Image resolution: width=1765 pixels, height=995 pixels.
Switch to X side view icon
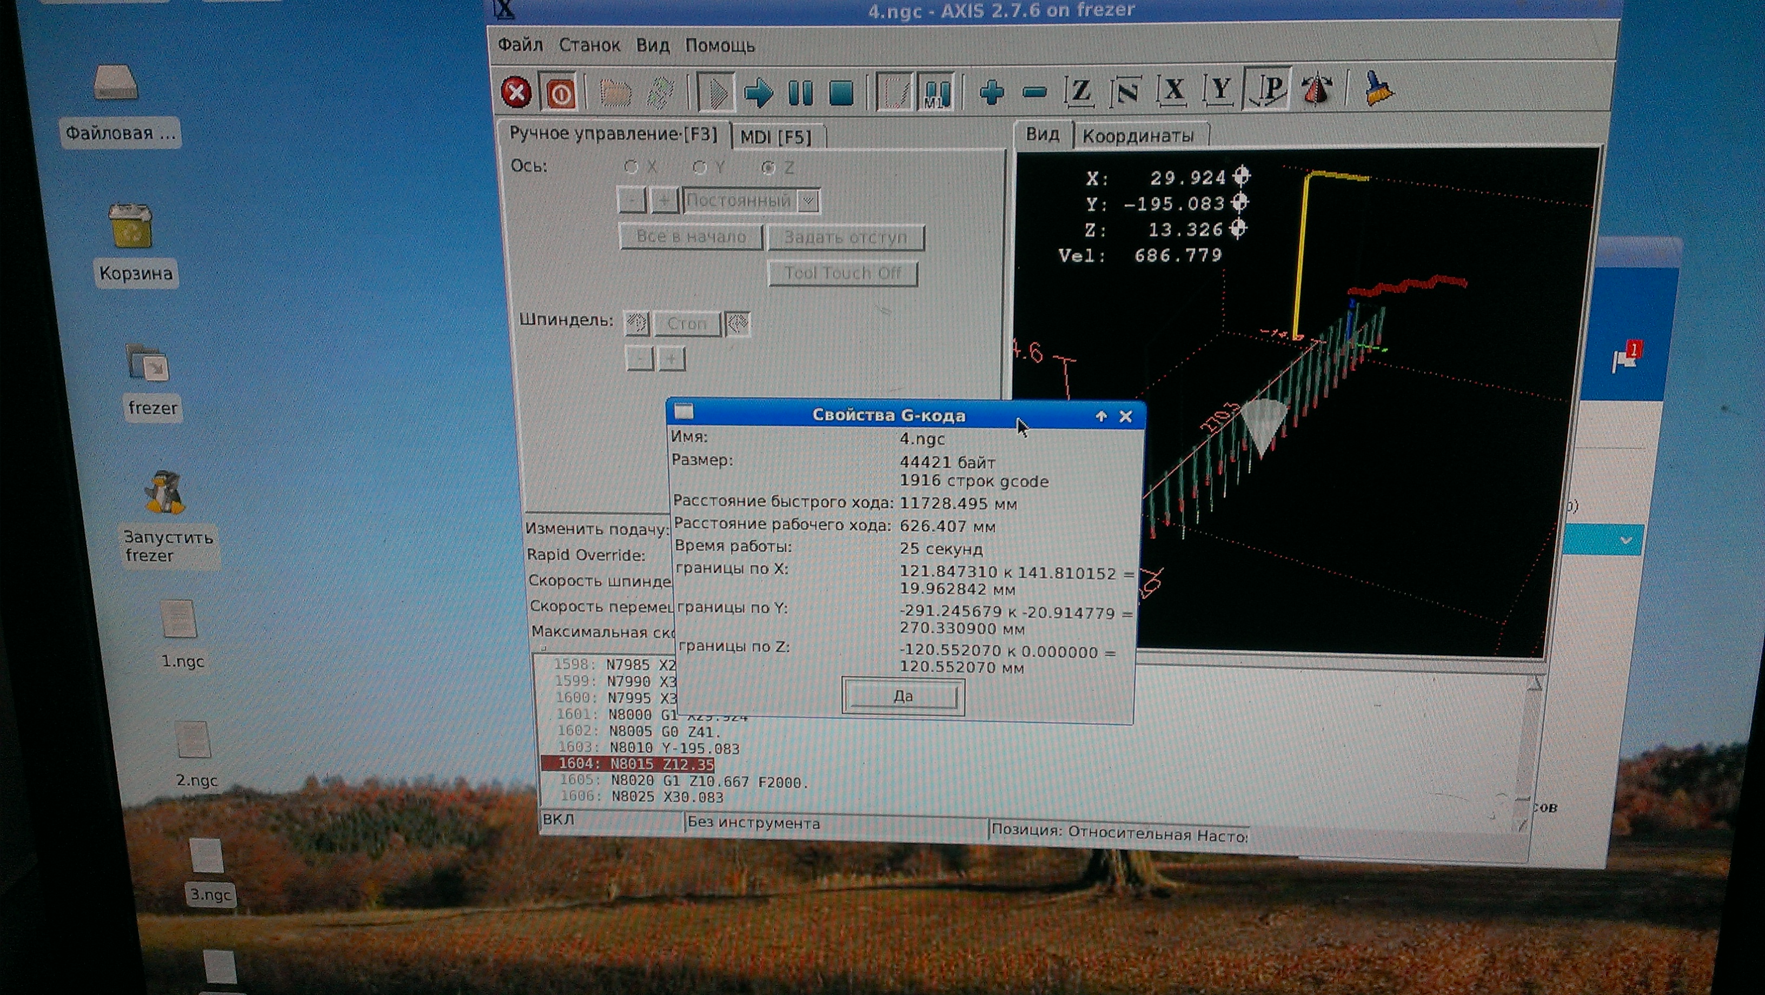coord(1173,90)
